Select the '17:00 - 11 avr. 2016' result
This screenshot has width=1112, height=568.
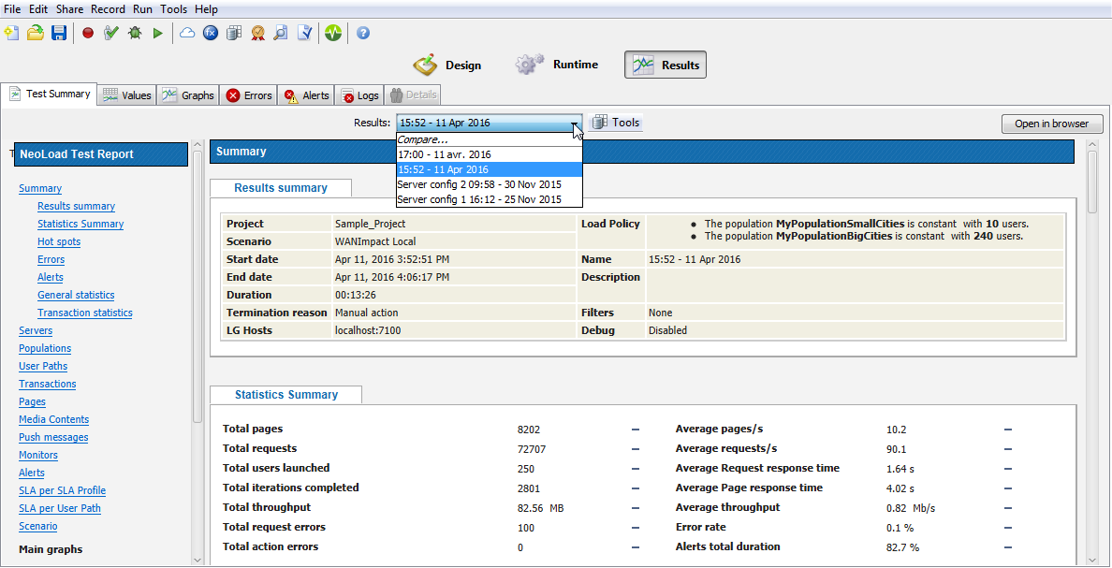coord(445,154)
